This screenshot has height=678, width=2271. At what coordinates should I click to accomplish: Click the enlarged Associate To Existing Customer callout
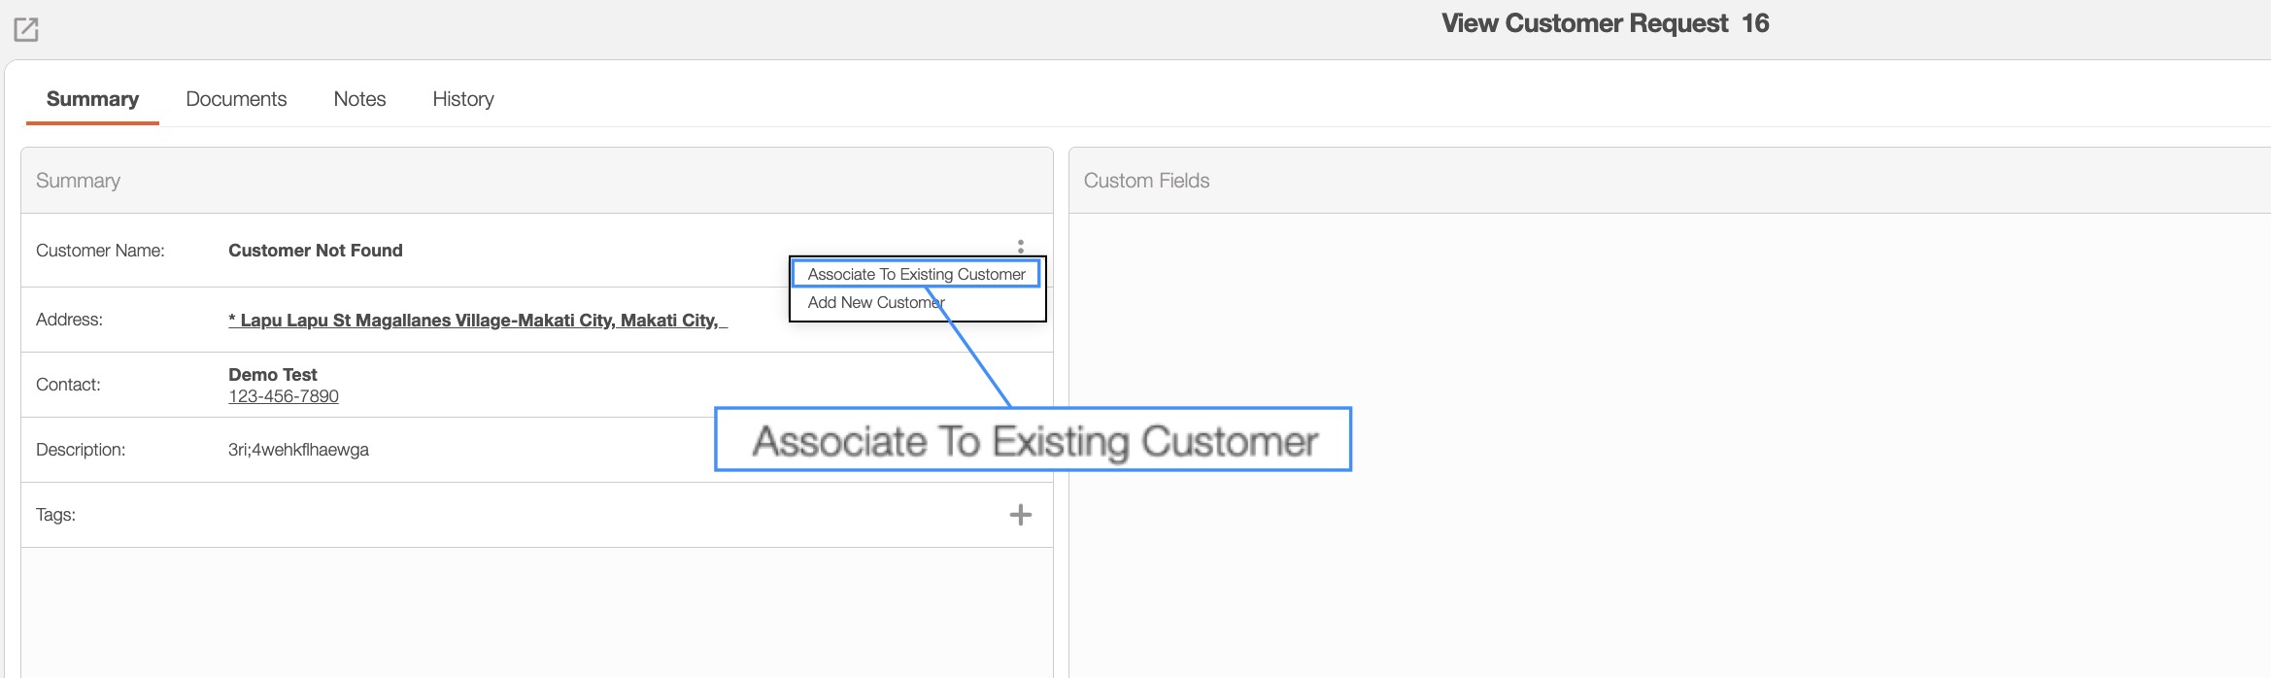point(1034,440)
